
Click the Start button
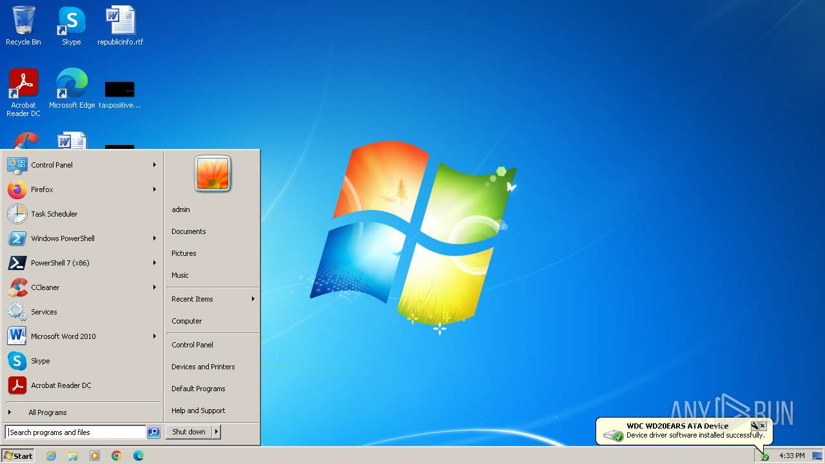18,456
